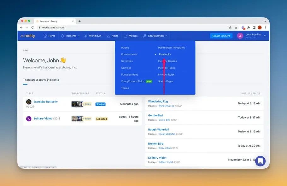This screenshot has height=186, width=287.
Task: Open the Wandering Fog postmortem title
Action: coord(158,101)
